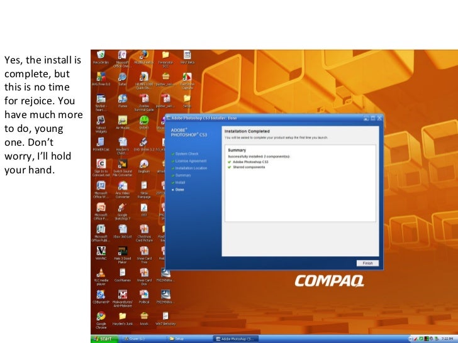Click the system tray clock

coord(447,339)
